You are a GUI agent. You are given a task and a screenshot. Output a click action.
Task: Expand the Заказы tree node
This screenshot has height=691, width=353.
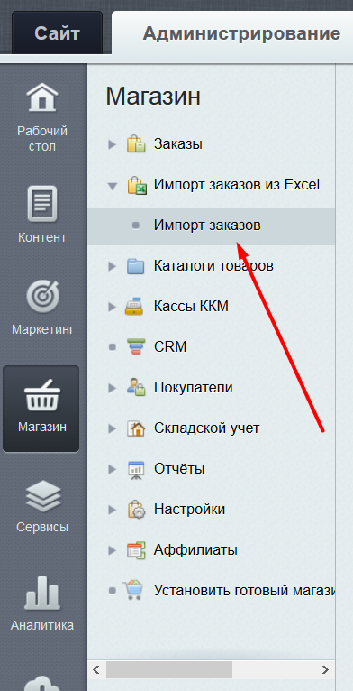[x=113, y=144]
